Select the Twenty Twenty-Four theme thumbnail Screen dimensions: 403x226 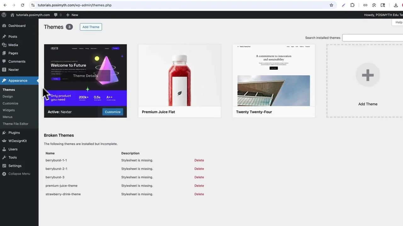click(x=274, y=75)
